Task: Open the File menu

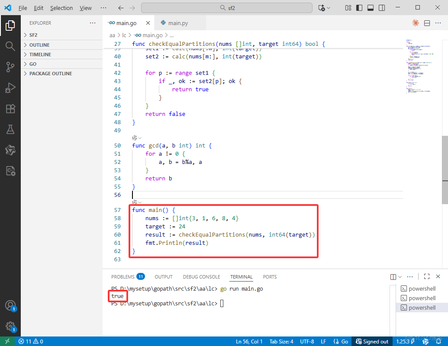Action: pyautogui.click(x=23, y=8)
